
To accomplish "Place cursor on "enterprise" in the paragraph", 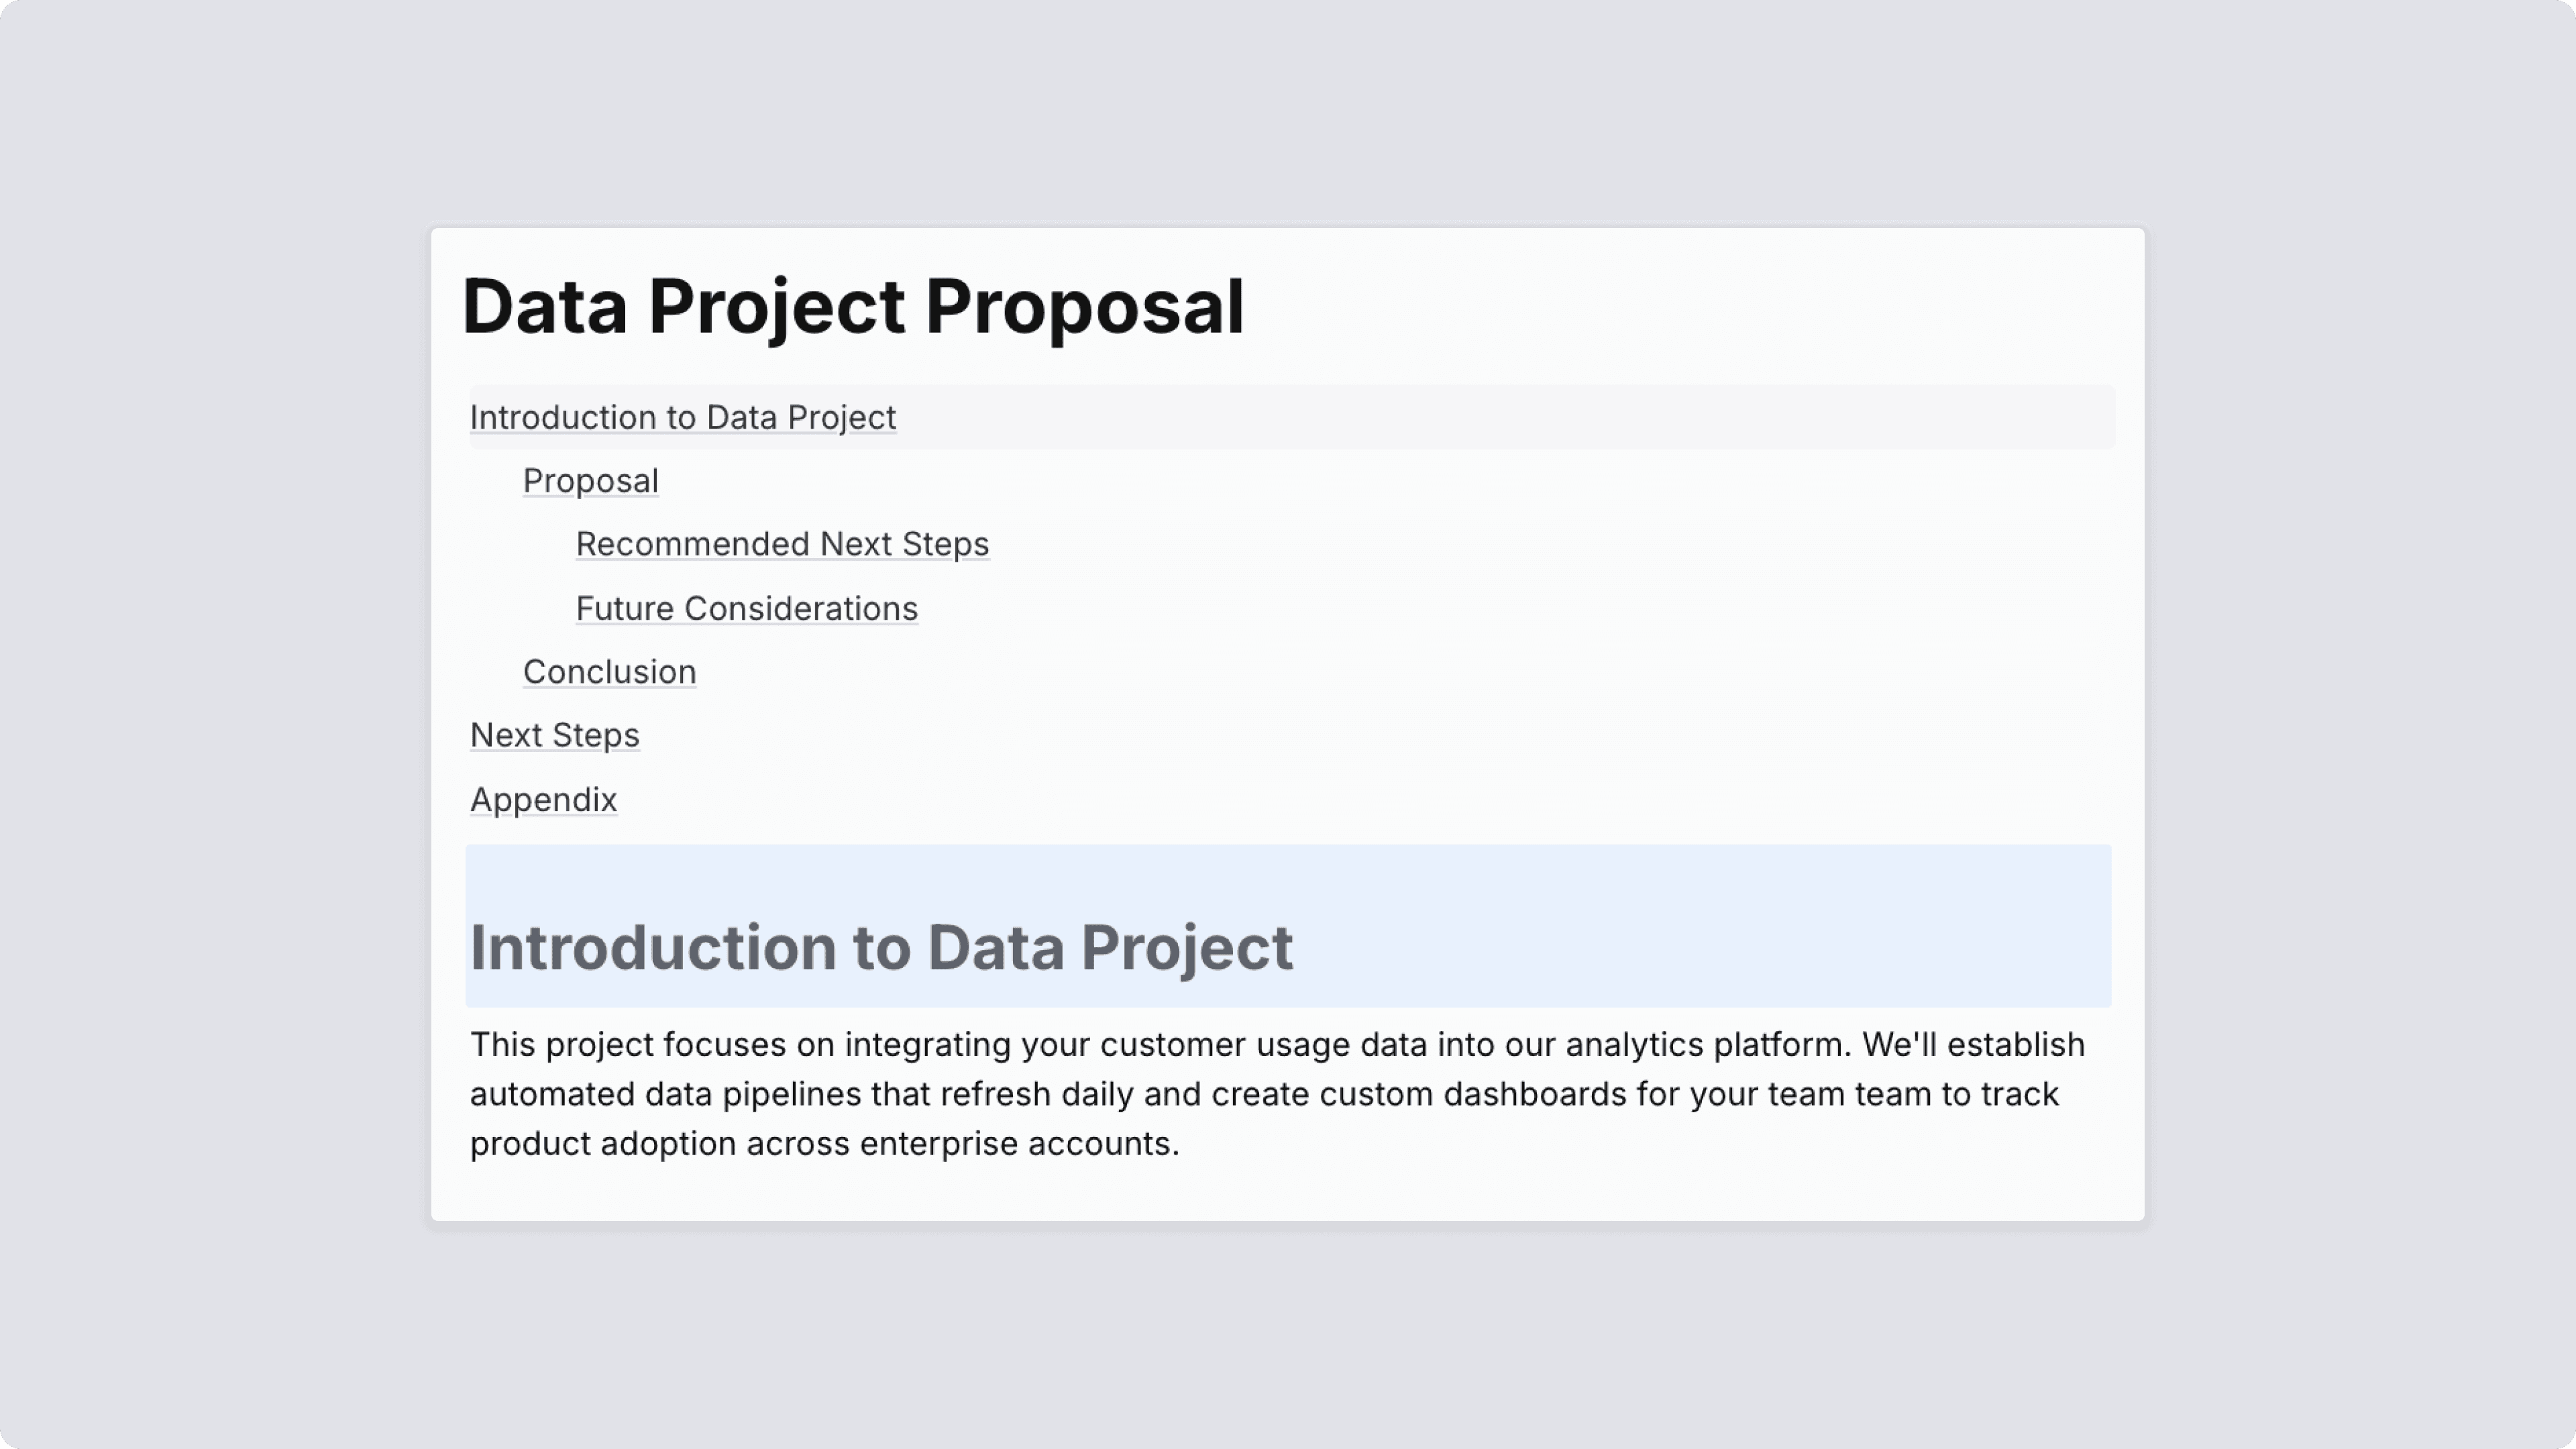I will 938,1143.
